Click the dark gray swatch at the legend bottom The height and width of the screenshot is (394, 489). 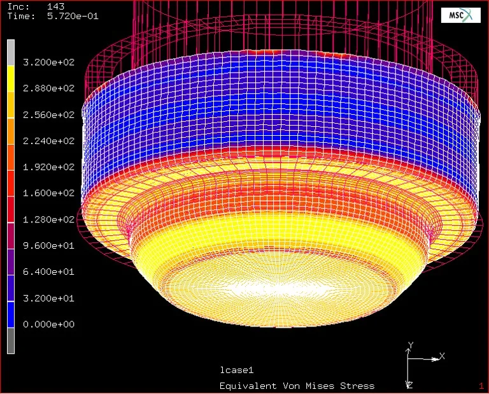click(x=11, y=340)
